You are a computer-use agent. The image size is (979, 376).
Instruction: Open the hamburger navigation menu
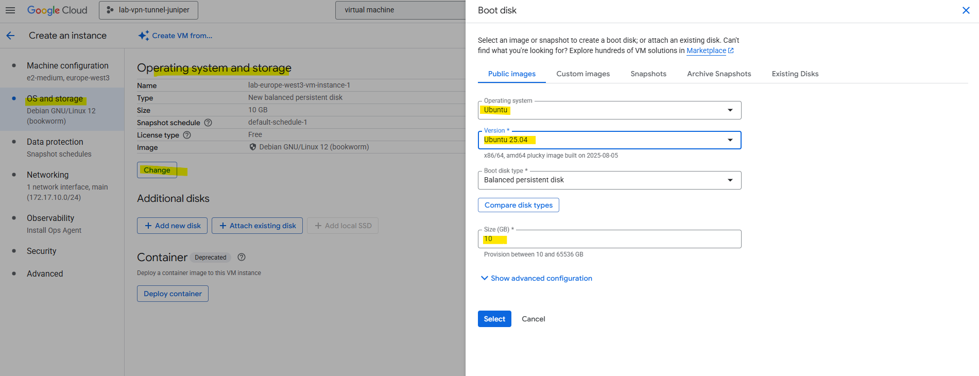pos(10,10)
